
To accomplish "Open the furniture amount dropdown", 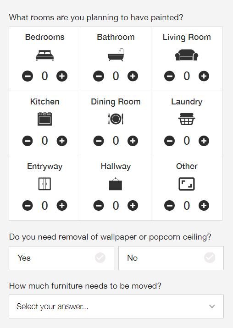I will click(116, 306).
